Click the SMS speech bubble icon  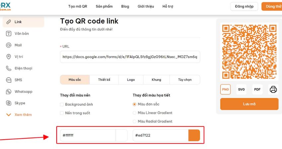coord(8,80)
